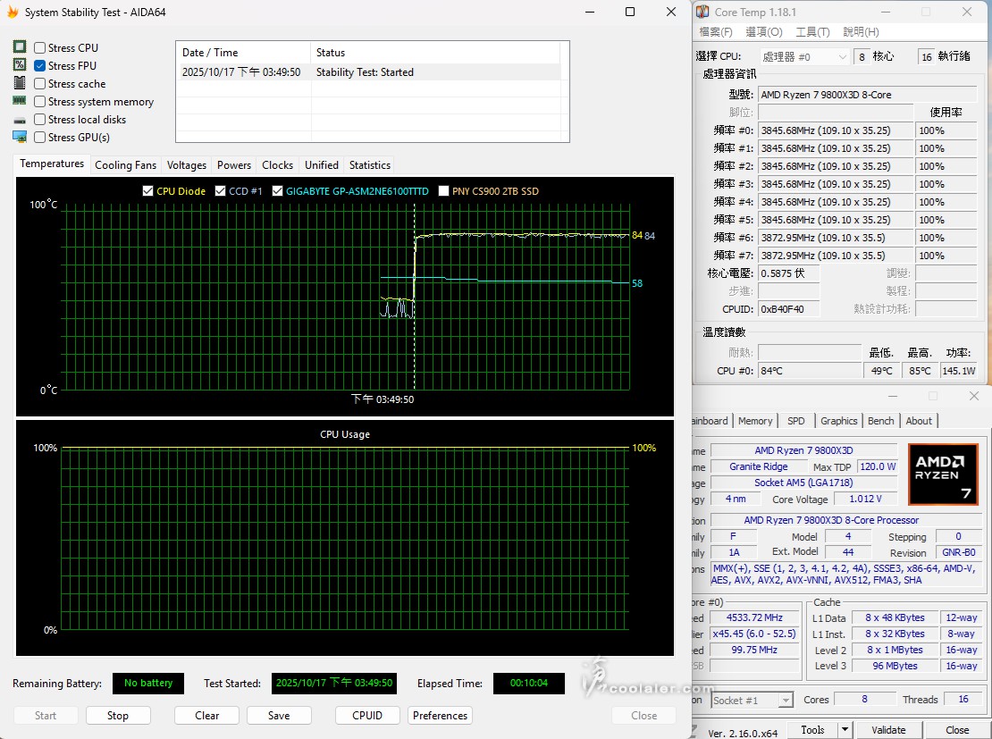Click the AIDA64 flame icon in title bar
The height and width of the screenshot is (739, 992).
coord(13,13)
